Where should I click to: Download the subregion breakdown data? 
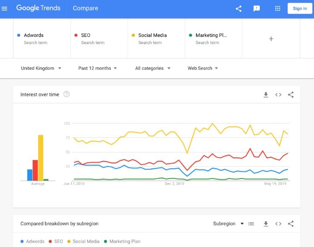pos(266,223)
